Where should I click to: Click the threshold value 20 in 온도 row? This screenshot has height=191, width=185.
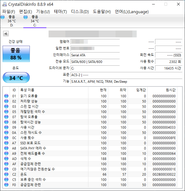tap(144, 175)
